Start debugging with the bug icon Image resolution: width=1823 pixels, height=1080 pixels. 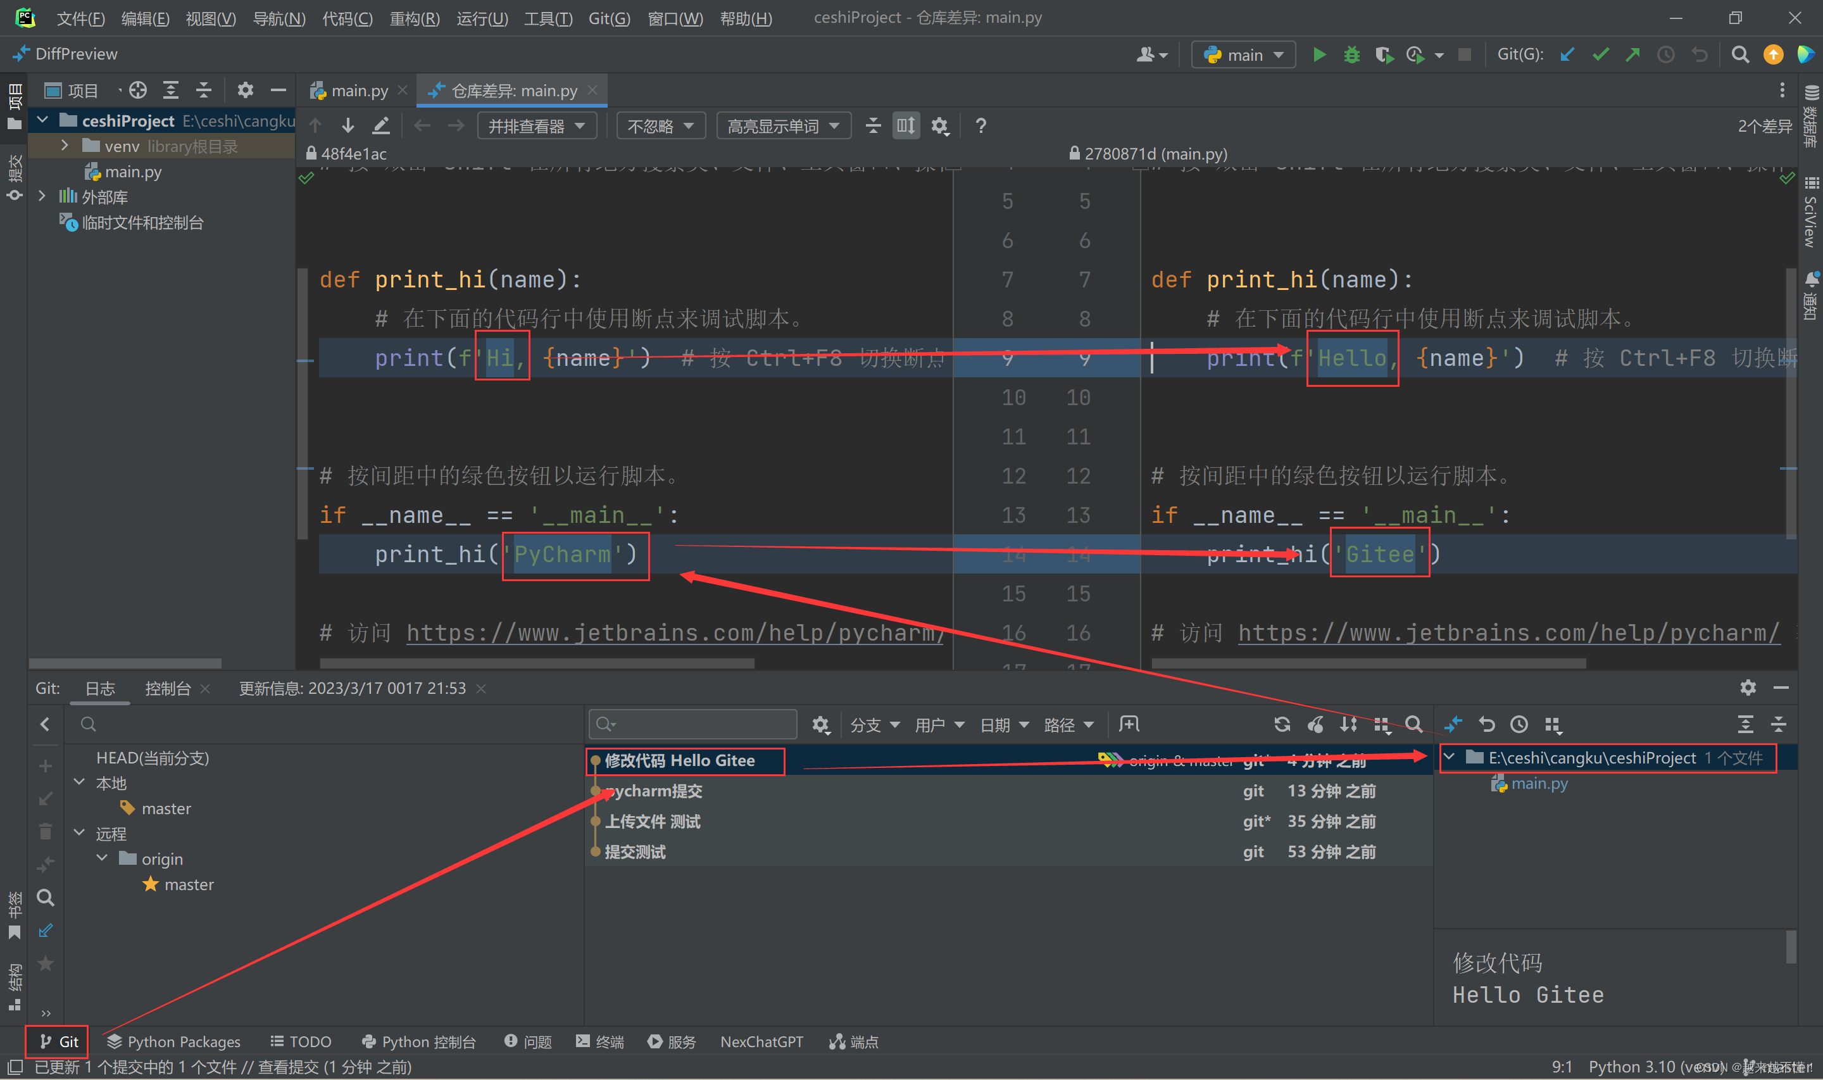click(1351, 54)
